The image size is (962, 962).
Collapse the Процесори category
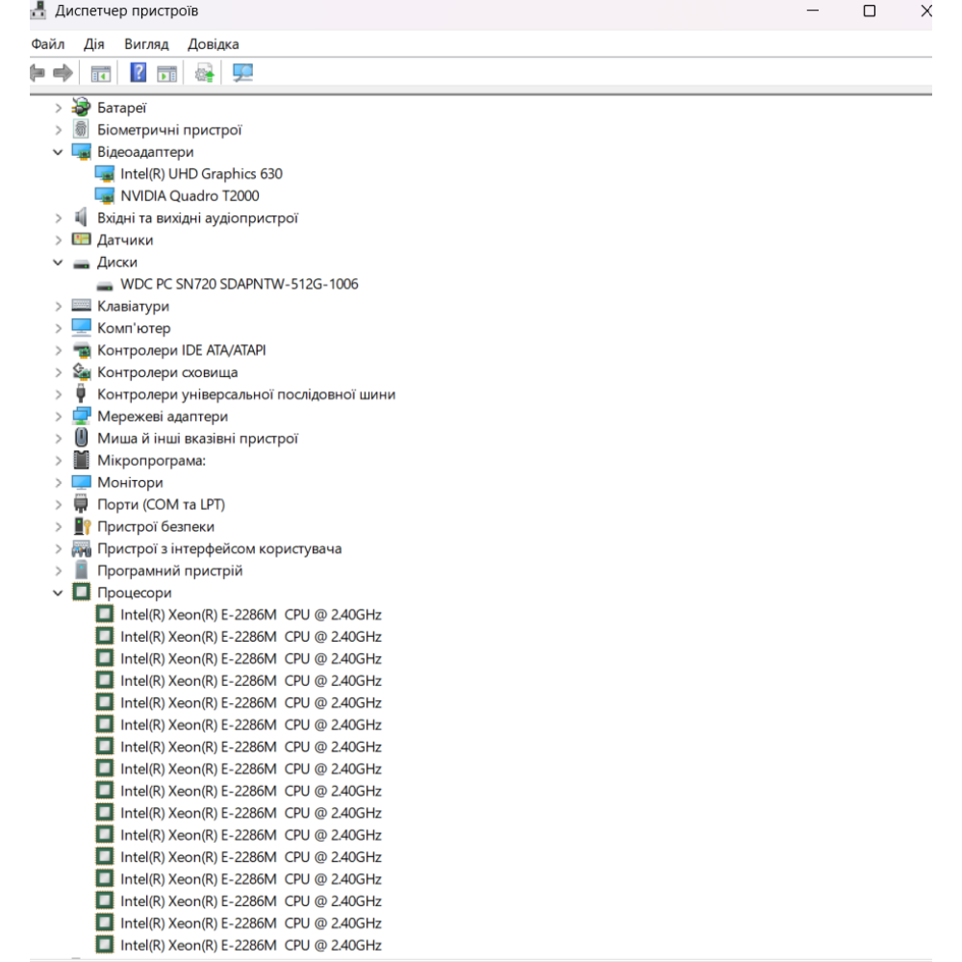pos(59,594)
